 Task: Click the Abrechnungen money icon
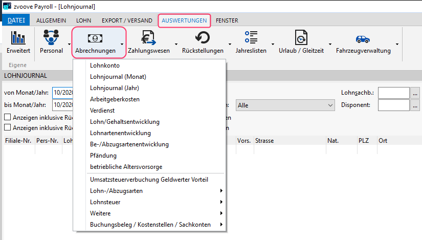coord(95,38)
